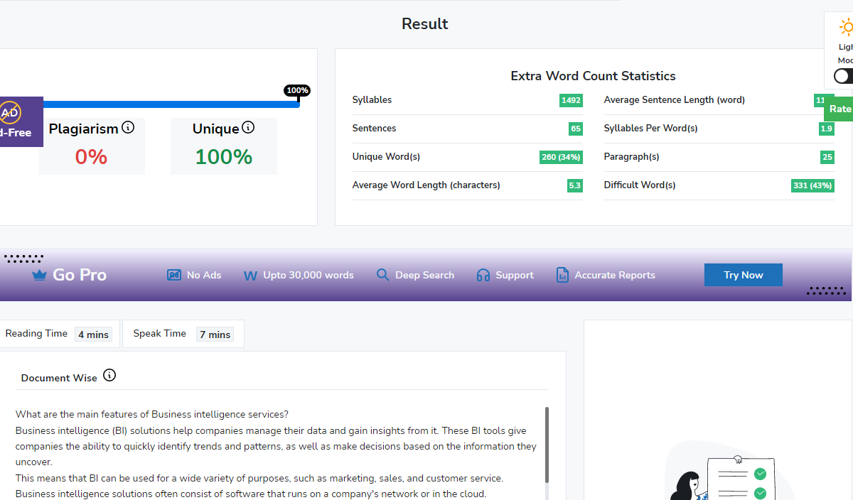Click the Difficult Words 331 (43%) badge
Viewport: 853px width, 500px height.
pyautogui.click(x=812, y=185)
